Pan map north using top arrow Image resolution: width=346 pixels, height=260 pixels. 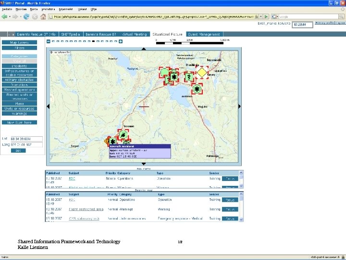(144, 48)
